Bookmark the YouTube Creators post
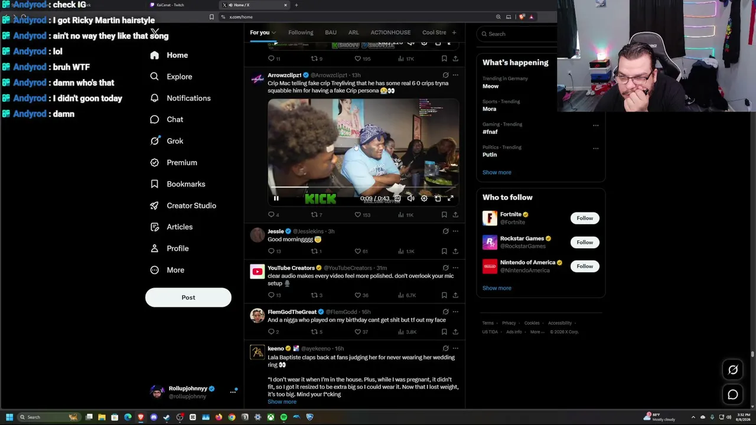 tap(444, 295)
